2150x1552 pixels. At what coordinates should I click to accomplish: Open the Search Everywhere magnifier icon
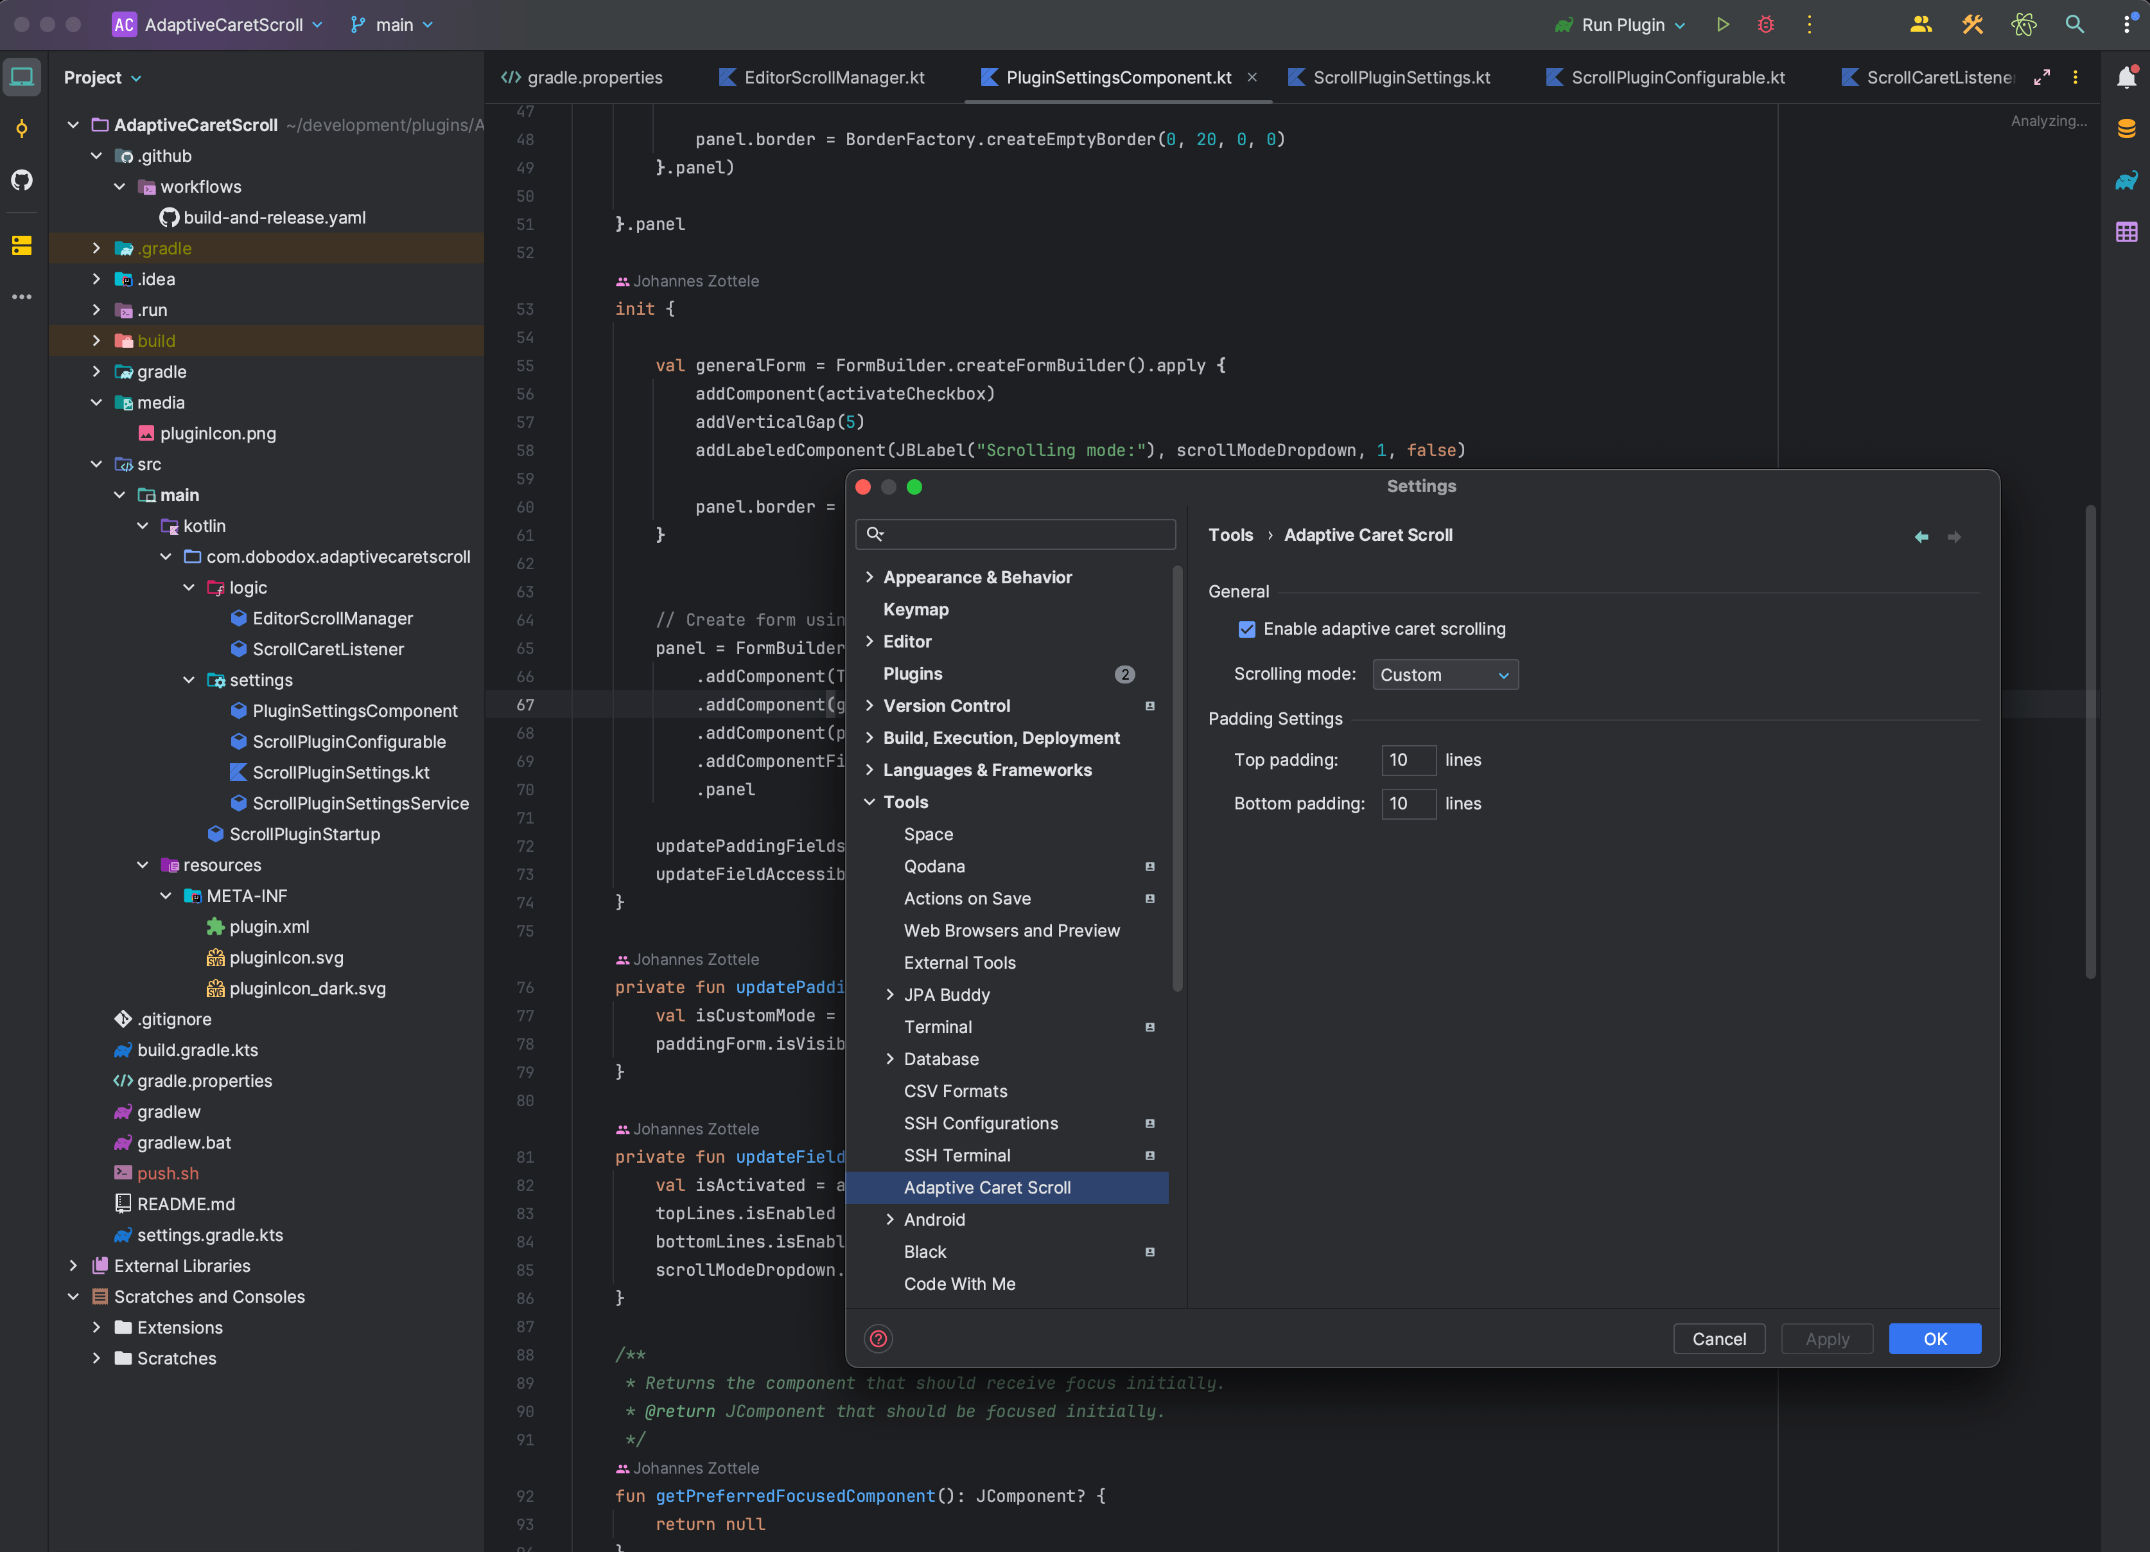(x=2075, y=24)
